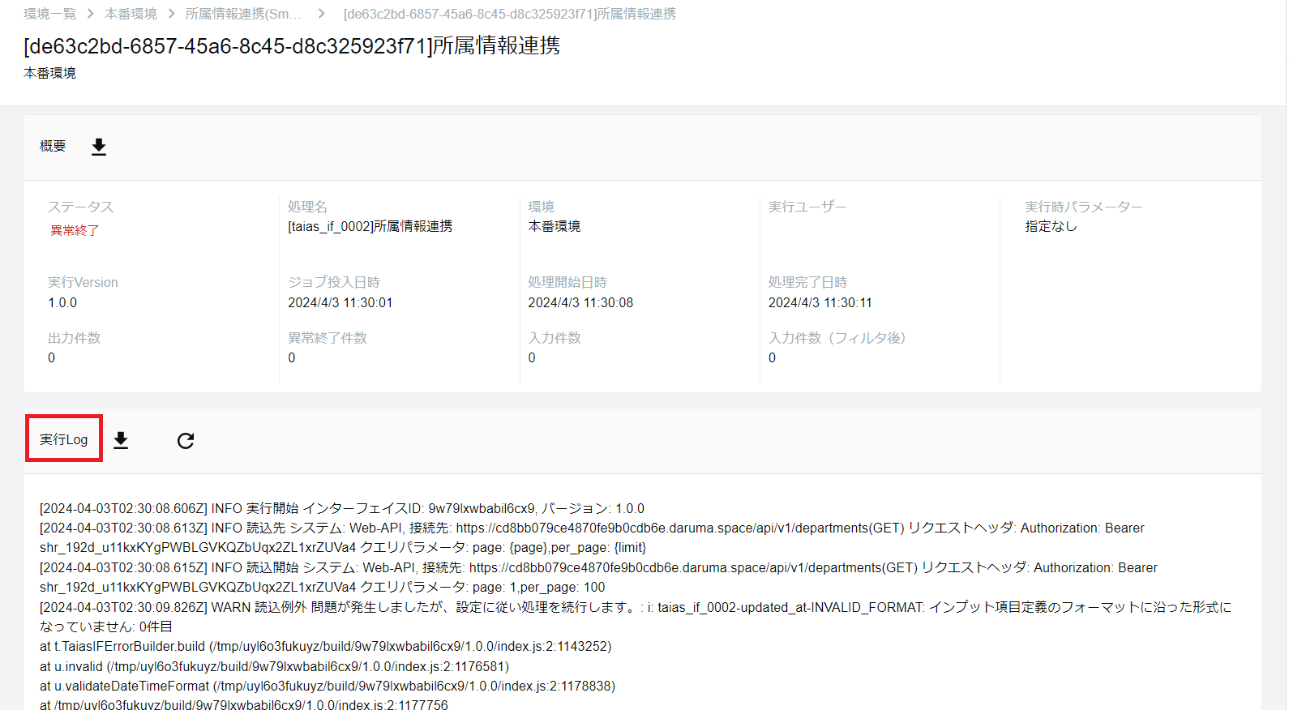Navigate to truncated 所属情報連携(Sm… breadcrumb
Screen dimensions: 1289x710
pyautogui.click(x=242, y=14)
